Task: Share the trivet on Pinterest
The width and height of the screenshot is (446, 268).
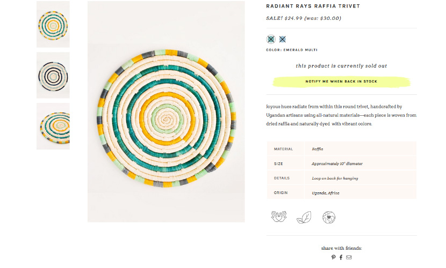Action: 333,257
